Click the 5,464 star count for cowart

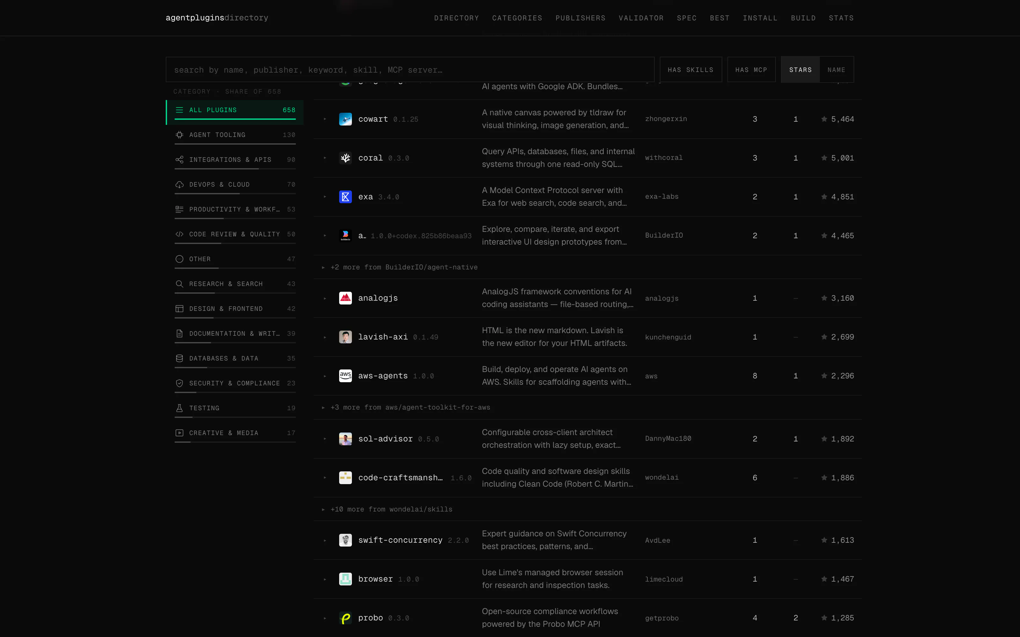(x=837, y=119)
